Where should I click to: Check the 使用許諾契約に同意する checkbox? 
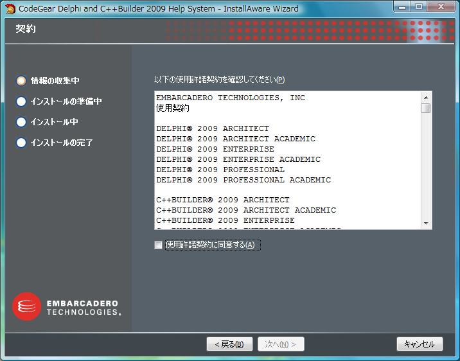tap(159, 245)
